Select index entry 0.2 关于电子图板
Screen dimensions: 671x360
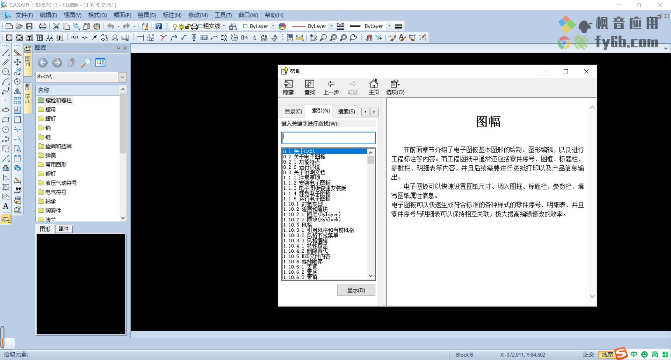coord(304,157)
